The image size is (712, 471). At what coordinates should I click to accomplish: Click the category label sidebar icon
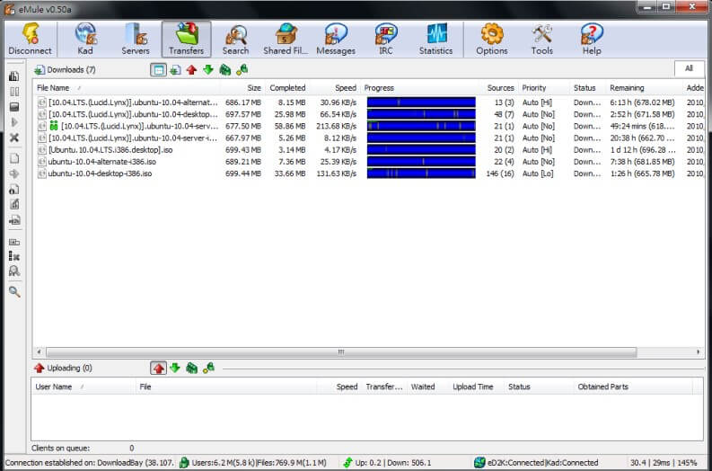click(14, 242)
